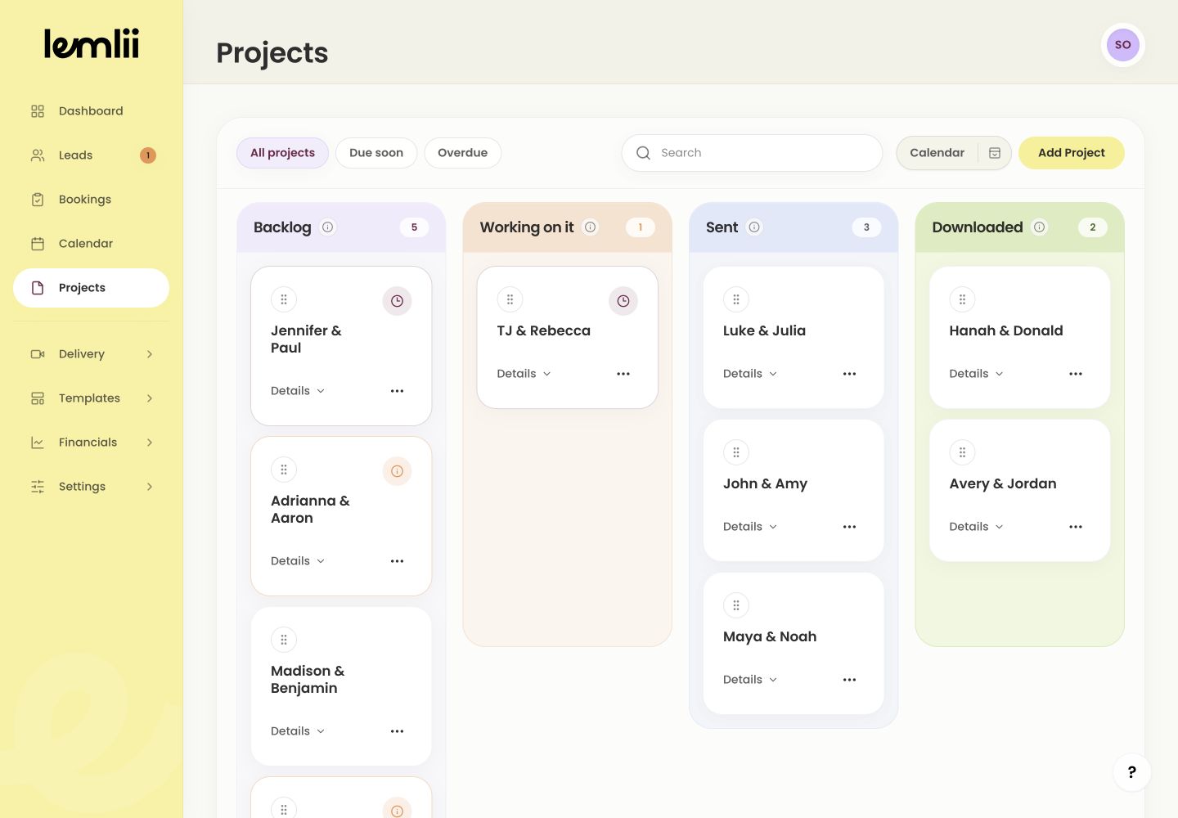
Task: Expand Details on TJ & Rebecca card
Action: pos(524,374)
